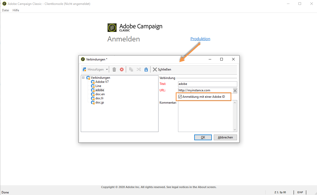Click the Adobe Campaign title bar app icon

[x=4, y=4]
